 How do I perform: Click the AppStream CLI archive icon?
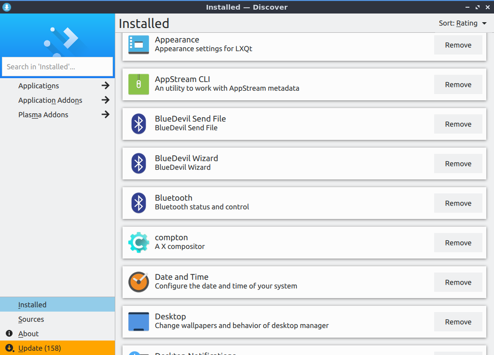pyautogui.click(x=139, y=84)
